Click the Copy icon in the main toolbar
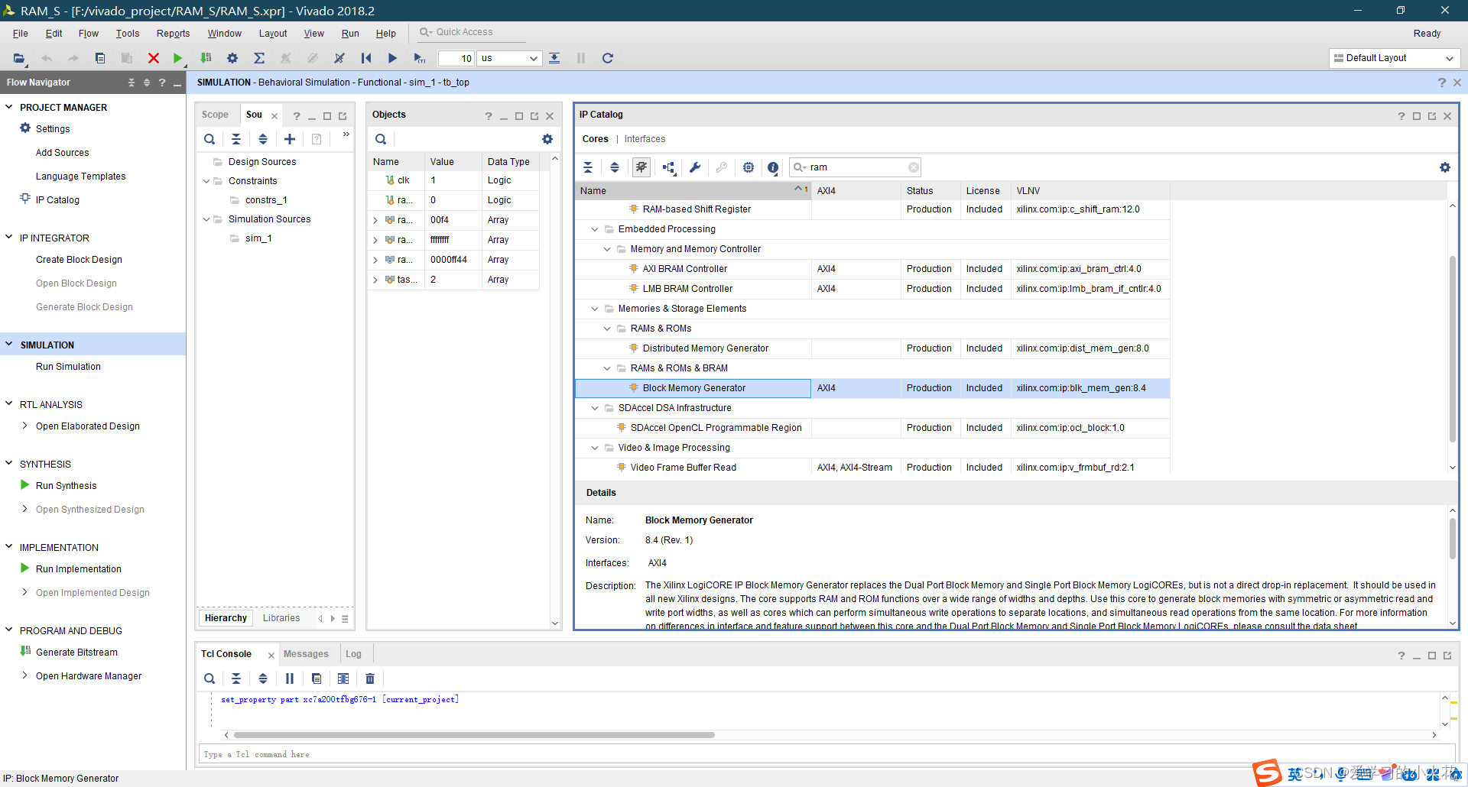The image size is (1468, 787). 100,58
